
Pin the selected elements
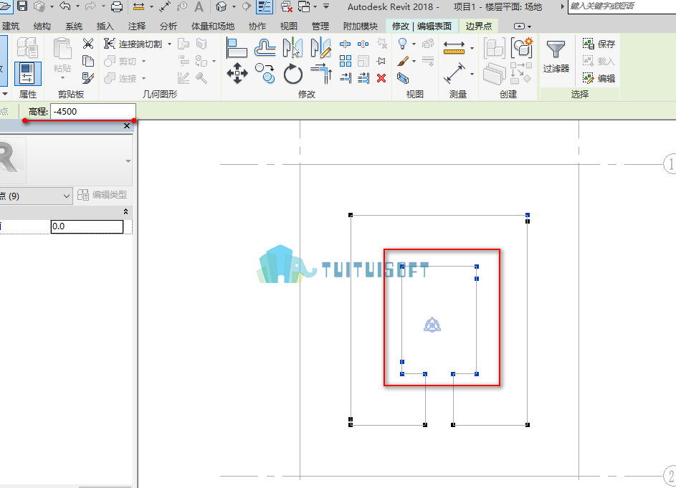(381, 61)
